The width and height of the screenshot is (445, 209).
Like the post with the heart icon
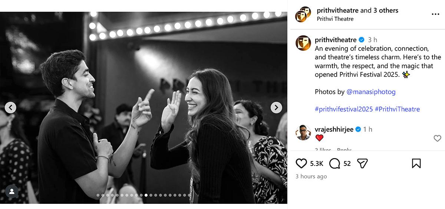point(301,163)
